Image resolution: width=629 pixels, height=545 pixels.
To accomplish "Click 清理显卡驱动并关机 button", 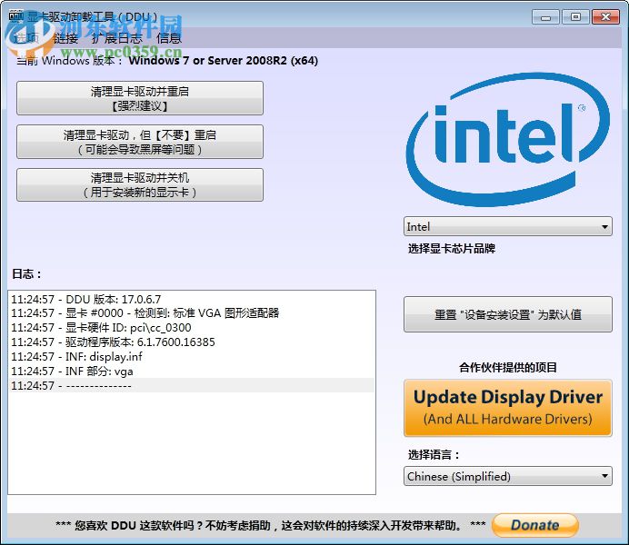I will (x=140, y=184).
